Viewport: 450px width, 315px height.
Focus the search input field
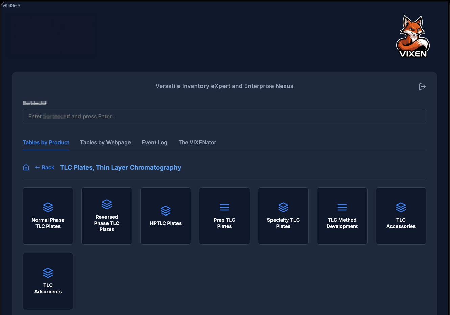coord(224,116)
